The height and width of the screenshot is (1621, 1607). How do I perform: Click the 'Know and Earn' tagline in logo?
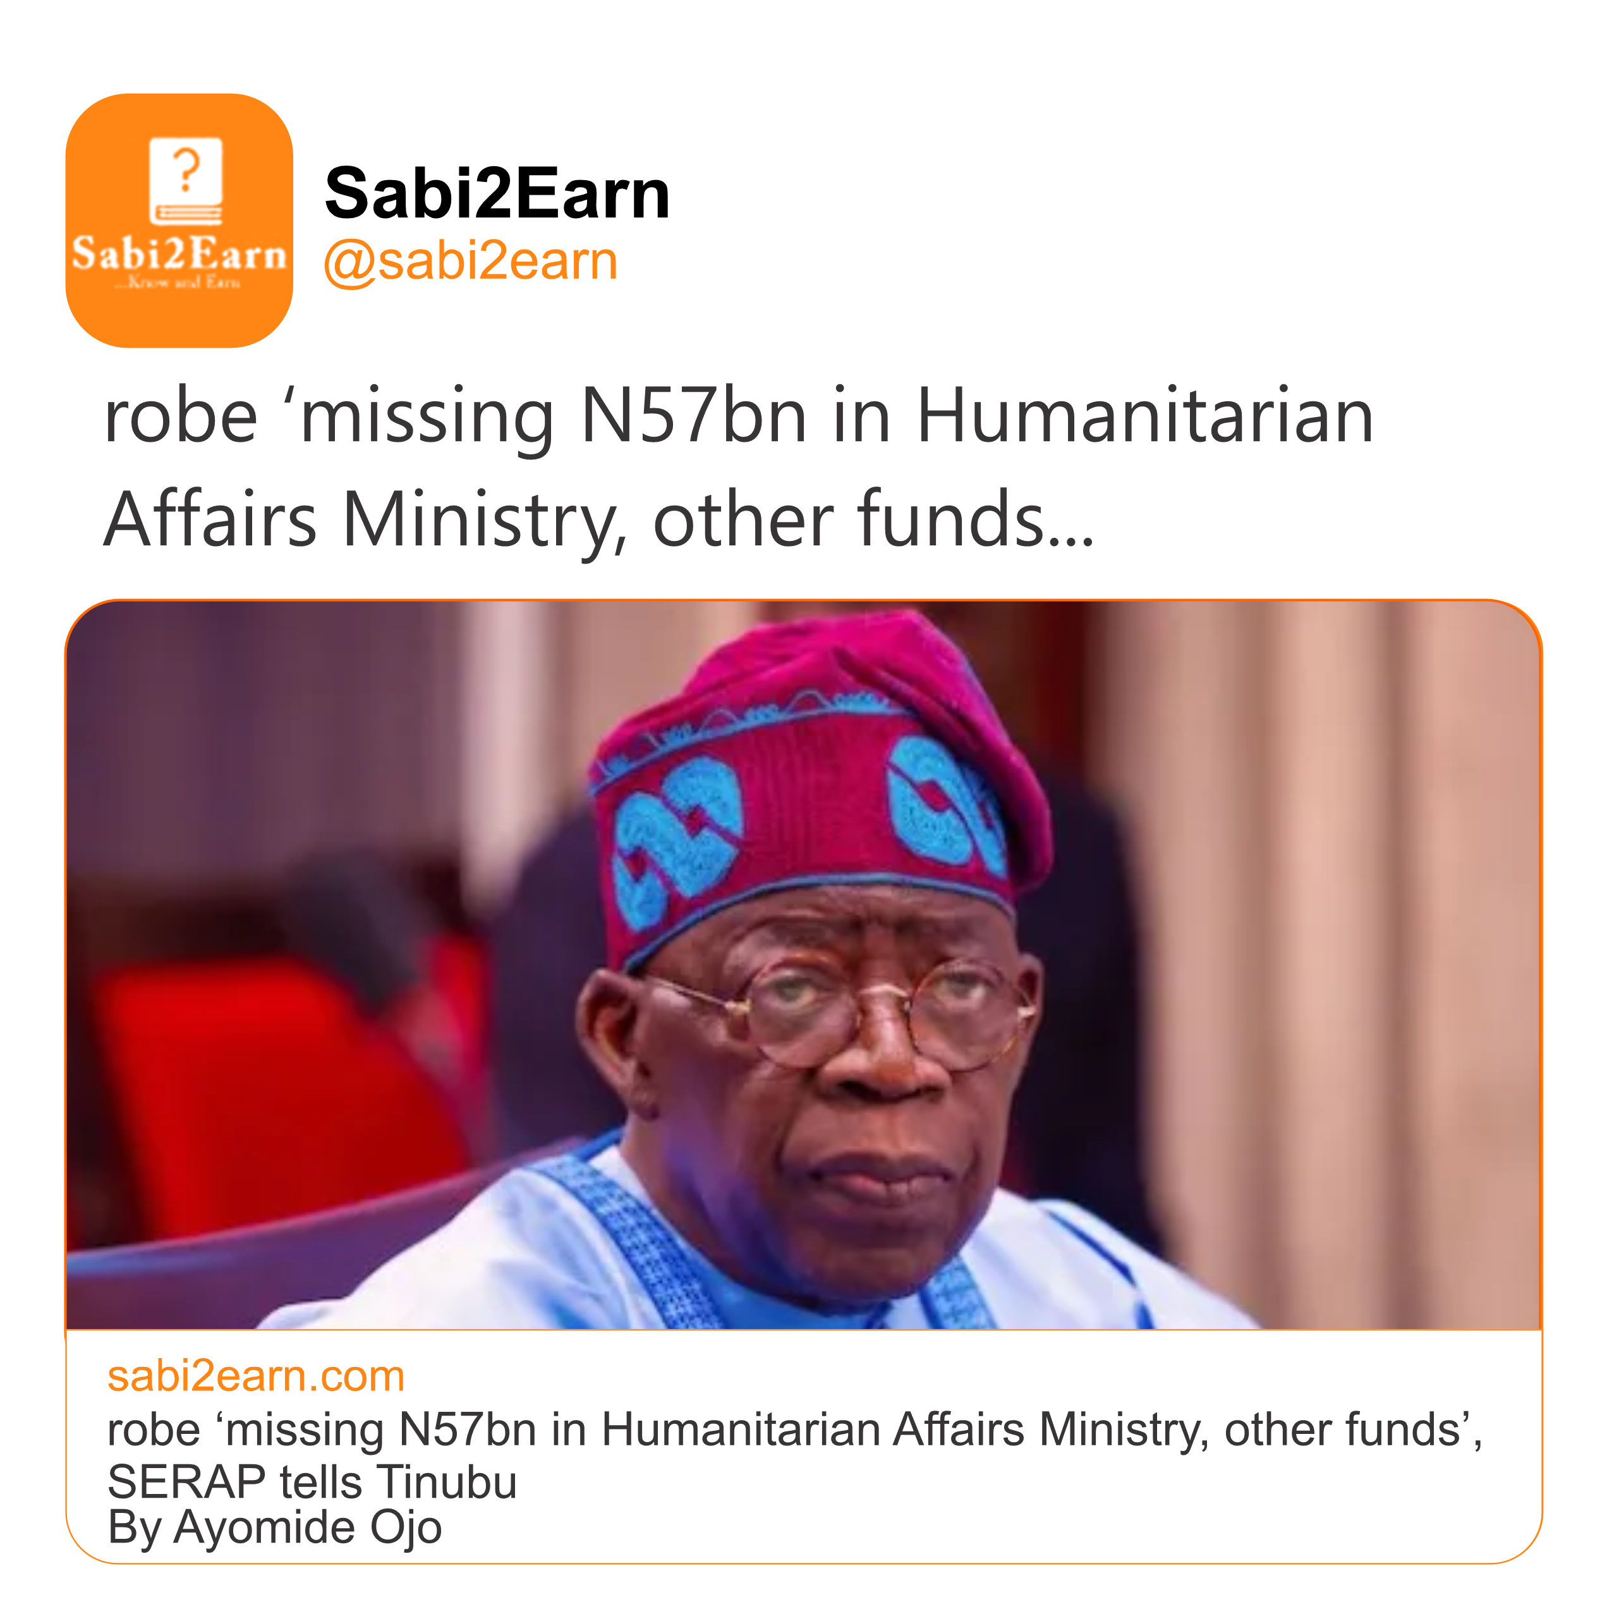click(x=179, y=282)
